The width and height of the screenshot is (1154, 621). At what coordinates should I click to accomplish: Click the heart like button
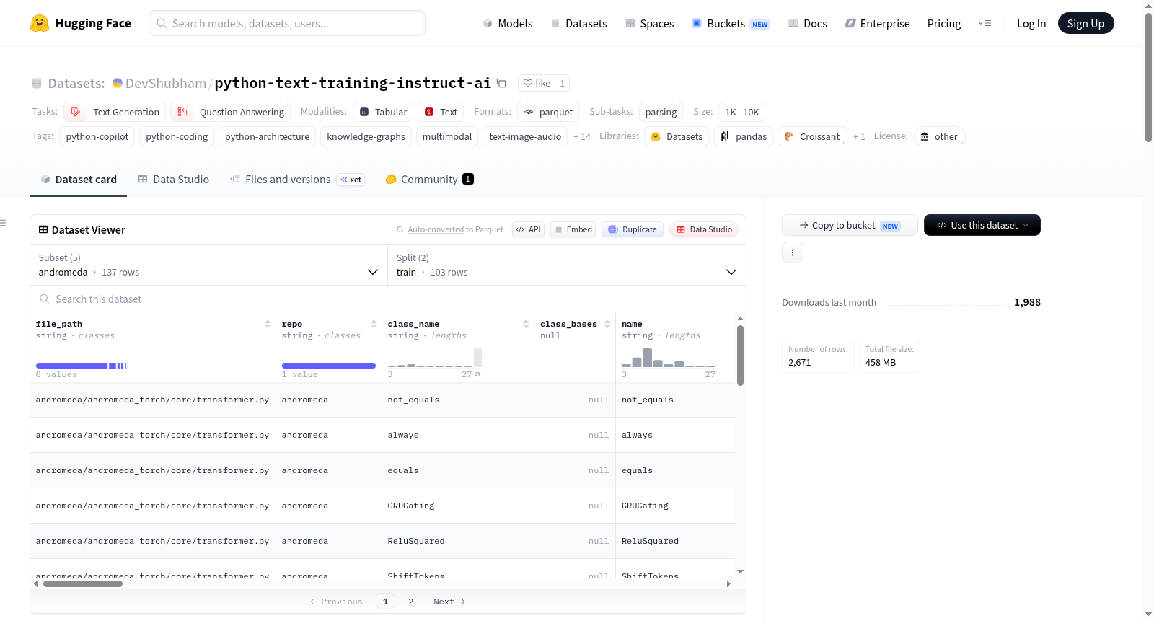[x=537, y=83]
